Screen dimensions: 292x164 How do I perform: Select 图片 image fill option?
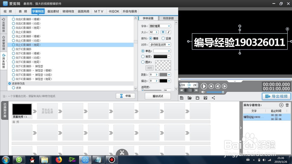point(143,62)
